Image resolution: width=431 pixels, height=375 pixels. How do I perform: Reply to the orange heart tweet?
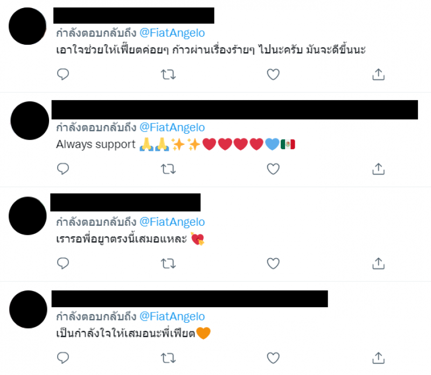[x=63, y=358]
